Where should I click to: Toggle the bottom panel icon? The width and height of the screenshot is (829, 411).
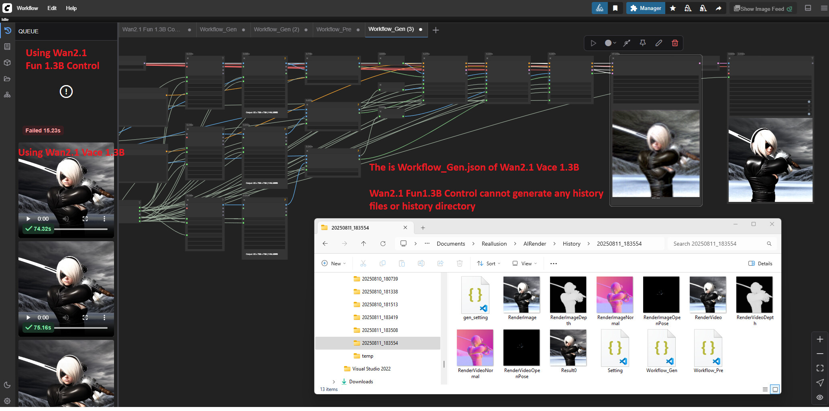click(808, 8)
